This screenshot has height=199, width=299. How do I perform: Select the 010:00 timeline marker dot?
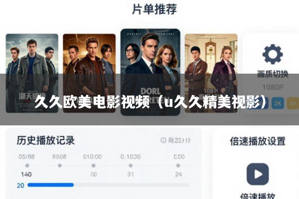coord(94,166)
